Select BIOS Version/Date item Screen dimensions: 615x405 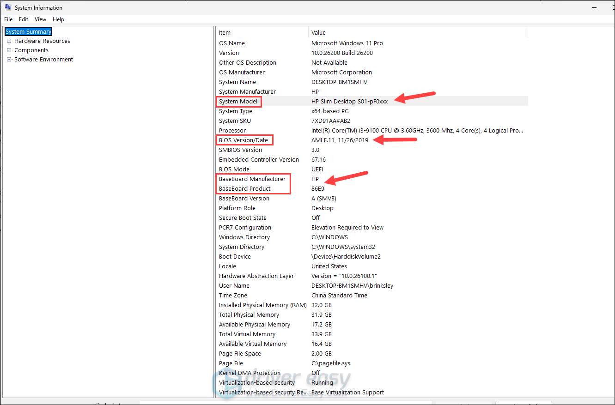point(244,140)
